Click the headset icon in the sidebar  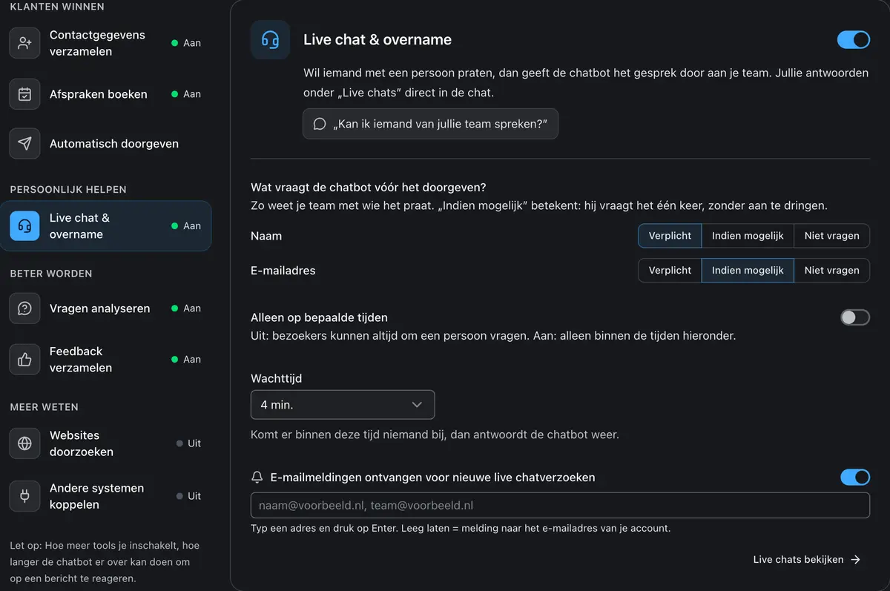tap(24, 226)
